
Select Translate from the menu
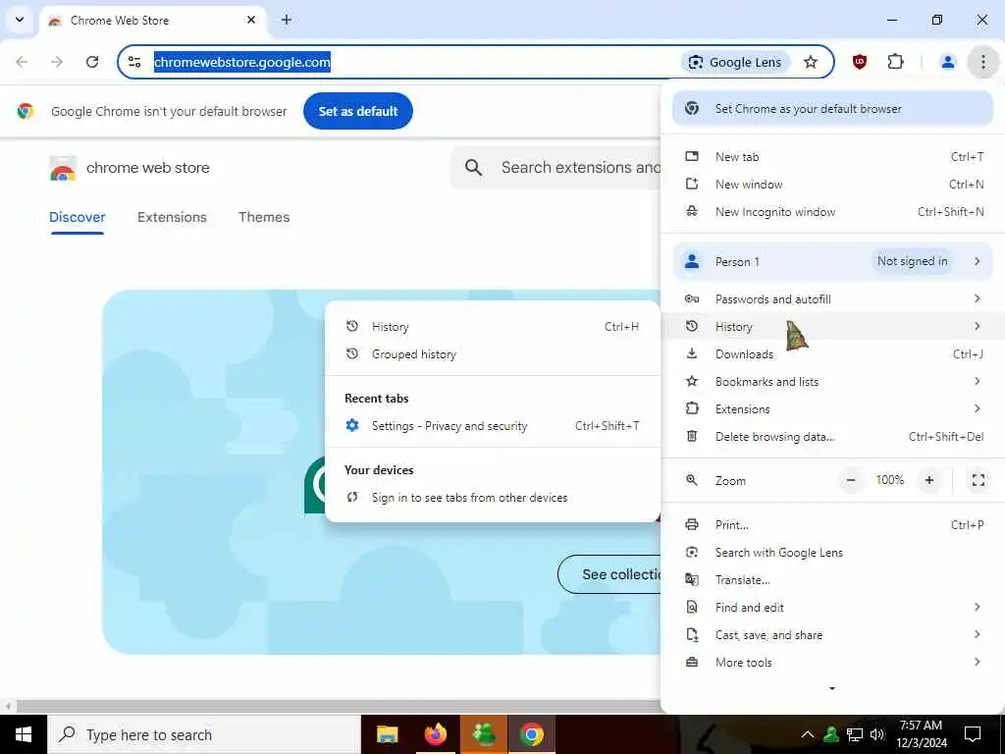coord(832,580)
